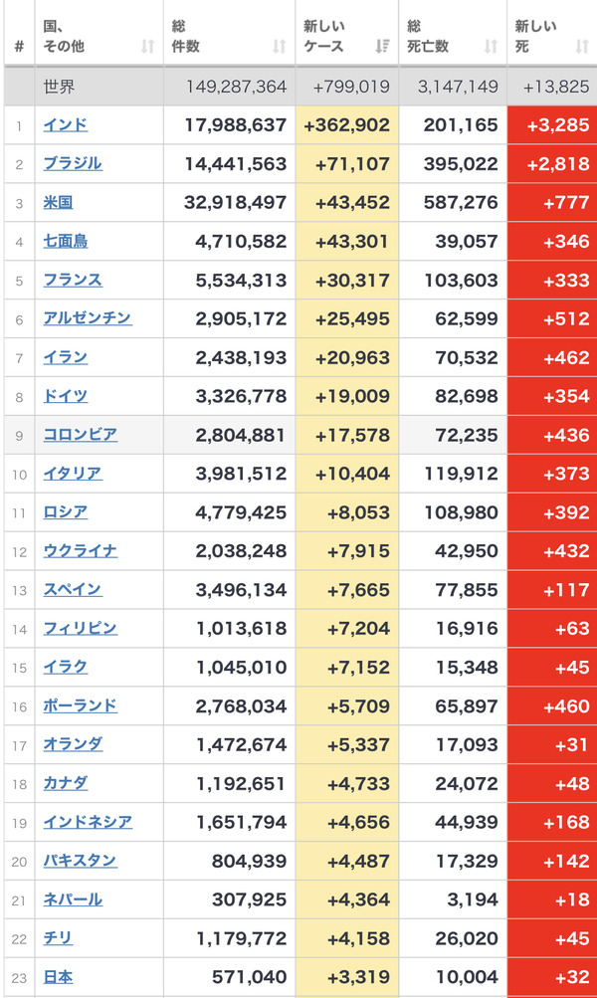
Task: Toggle the active sort icon on 新しいケース
Action: tap(382, 46)
